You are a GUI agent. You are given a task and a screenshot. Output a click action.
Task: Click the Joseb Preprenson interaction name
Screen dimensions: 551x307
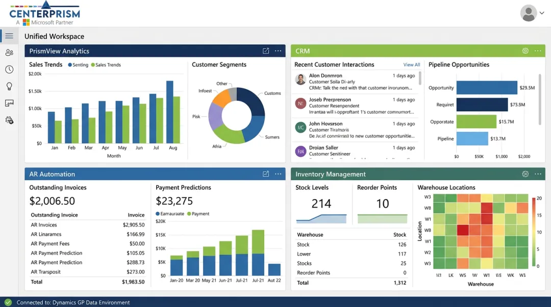330,100
